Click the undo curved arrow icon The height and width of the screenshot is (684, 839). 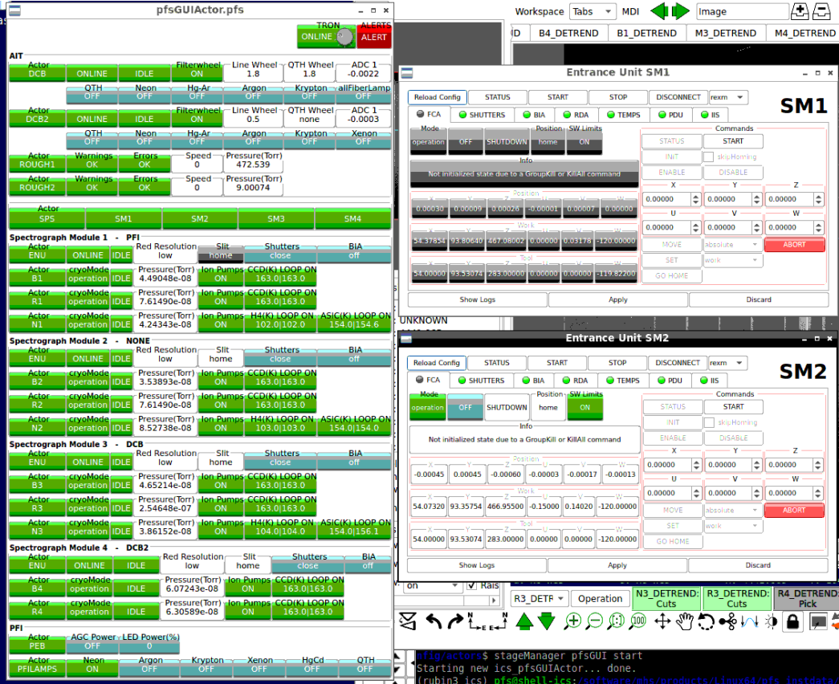434,621
